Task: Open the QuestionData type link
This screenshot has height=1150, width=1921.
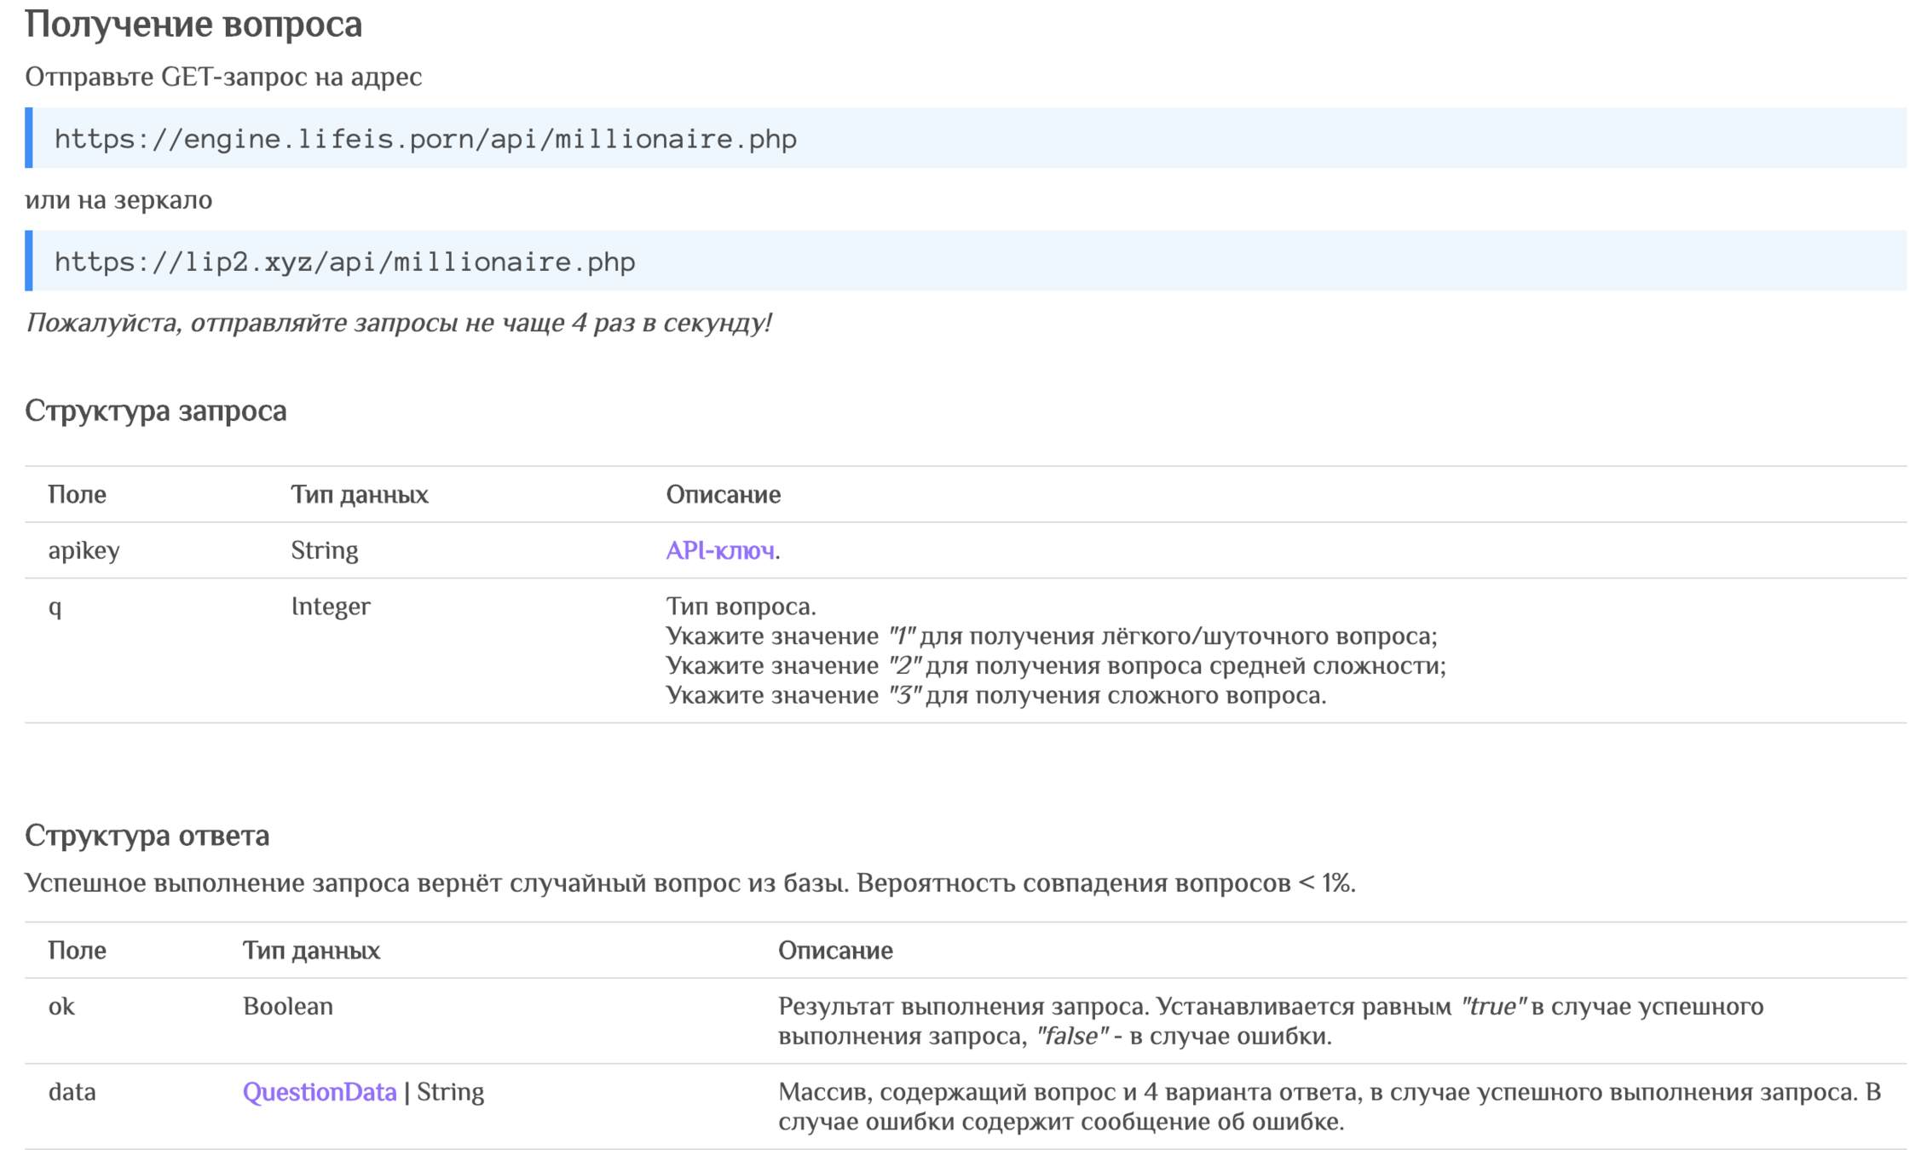Action: [x=319, y=1091]
